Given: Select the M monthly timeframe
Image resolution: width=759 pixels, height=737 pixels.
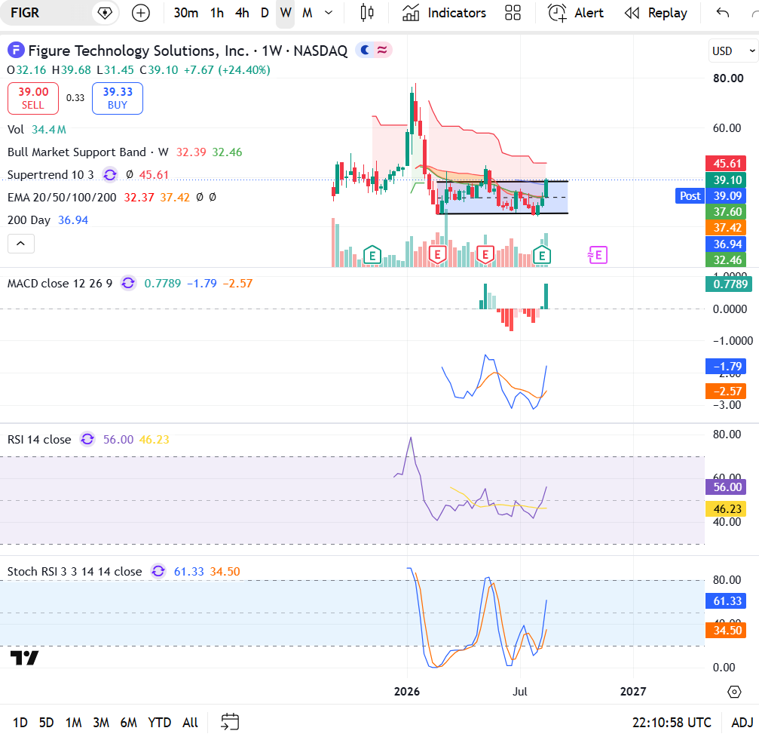Looking at the screenshot, I should point(308,13).
